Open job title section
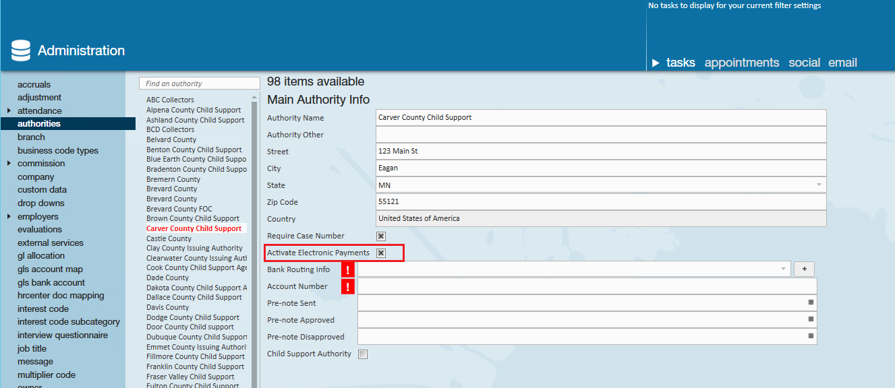The height and width of the screenshot is (388, 895). [x=32, y=348]
